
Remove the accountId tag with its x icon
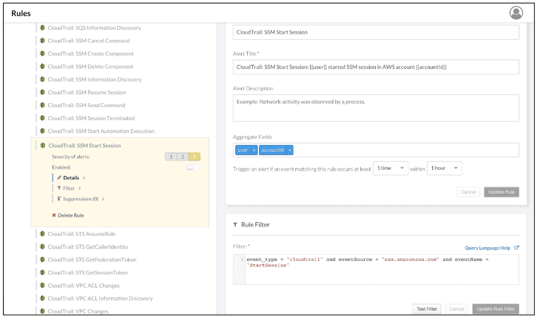290,151
